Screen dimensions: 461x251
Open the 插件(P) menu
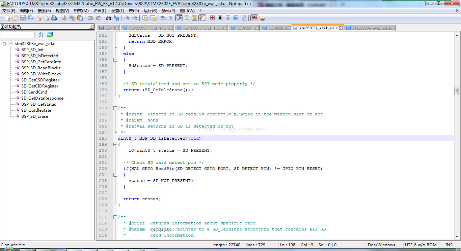[168, 11]
